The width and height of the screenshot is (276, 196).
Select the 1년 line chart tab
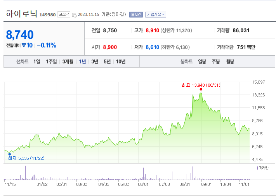82,61
